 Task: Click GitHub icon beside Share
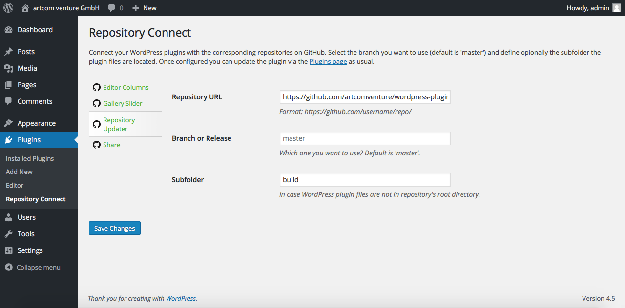coord(97,145)
